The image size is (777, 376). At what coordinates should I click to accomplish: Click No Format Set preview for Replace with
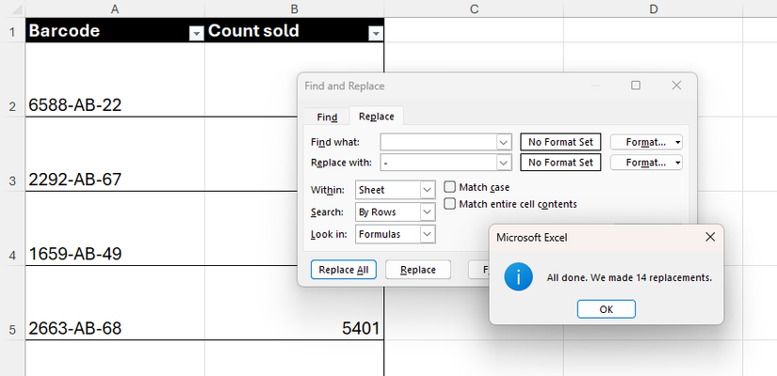[x=560, y=163]
